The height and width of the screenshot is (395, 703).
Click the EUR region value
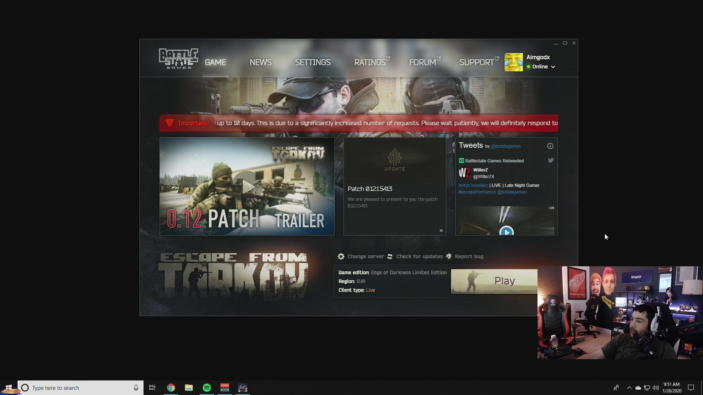tap(361, 281)
